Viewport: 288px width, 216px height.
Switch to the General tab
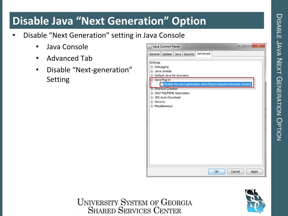pos(154,54)
